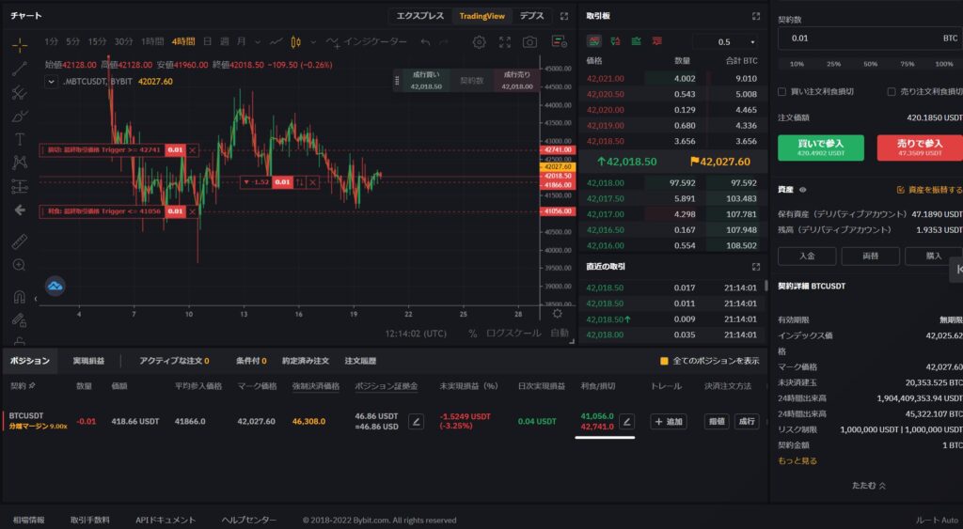Collapse the right side panel arrow

(x=956, y=270)
